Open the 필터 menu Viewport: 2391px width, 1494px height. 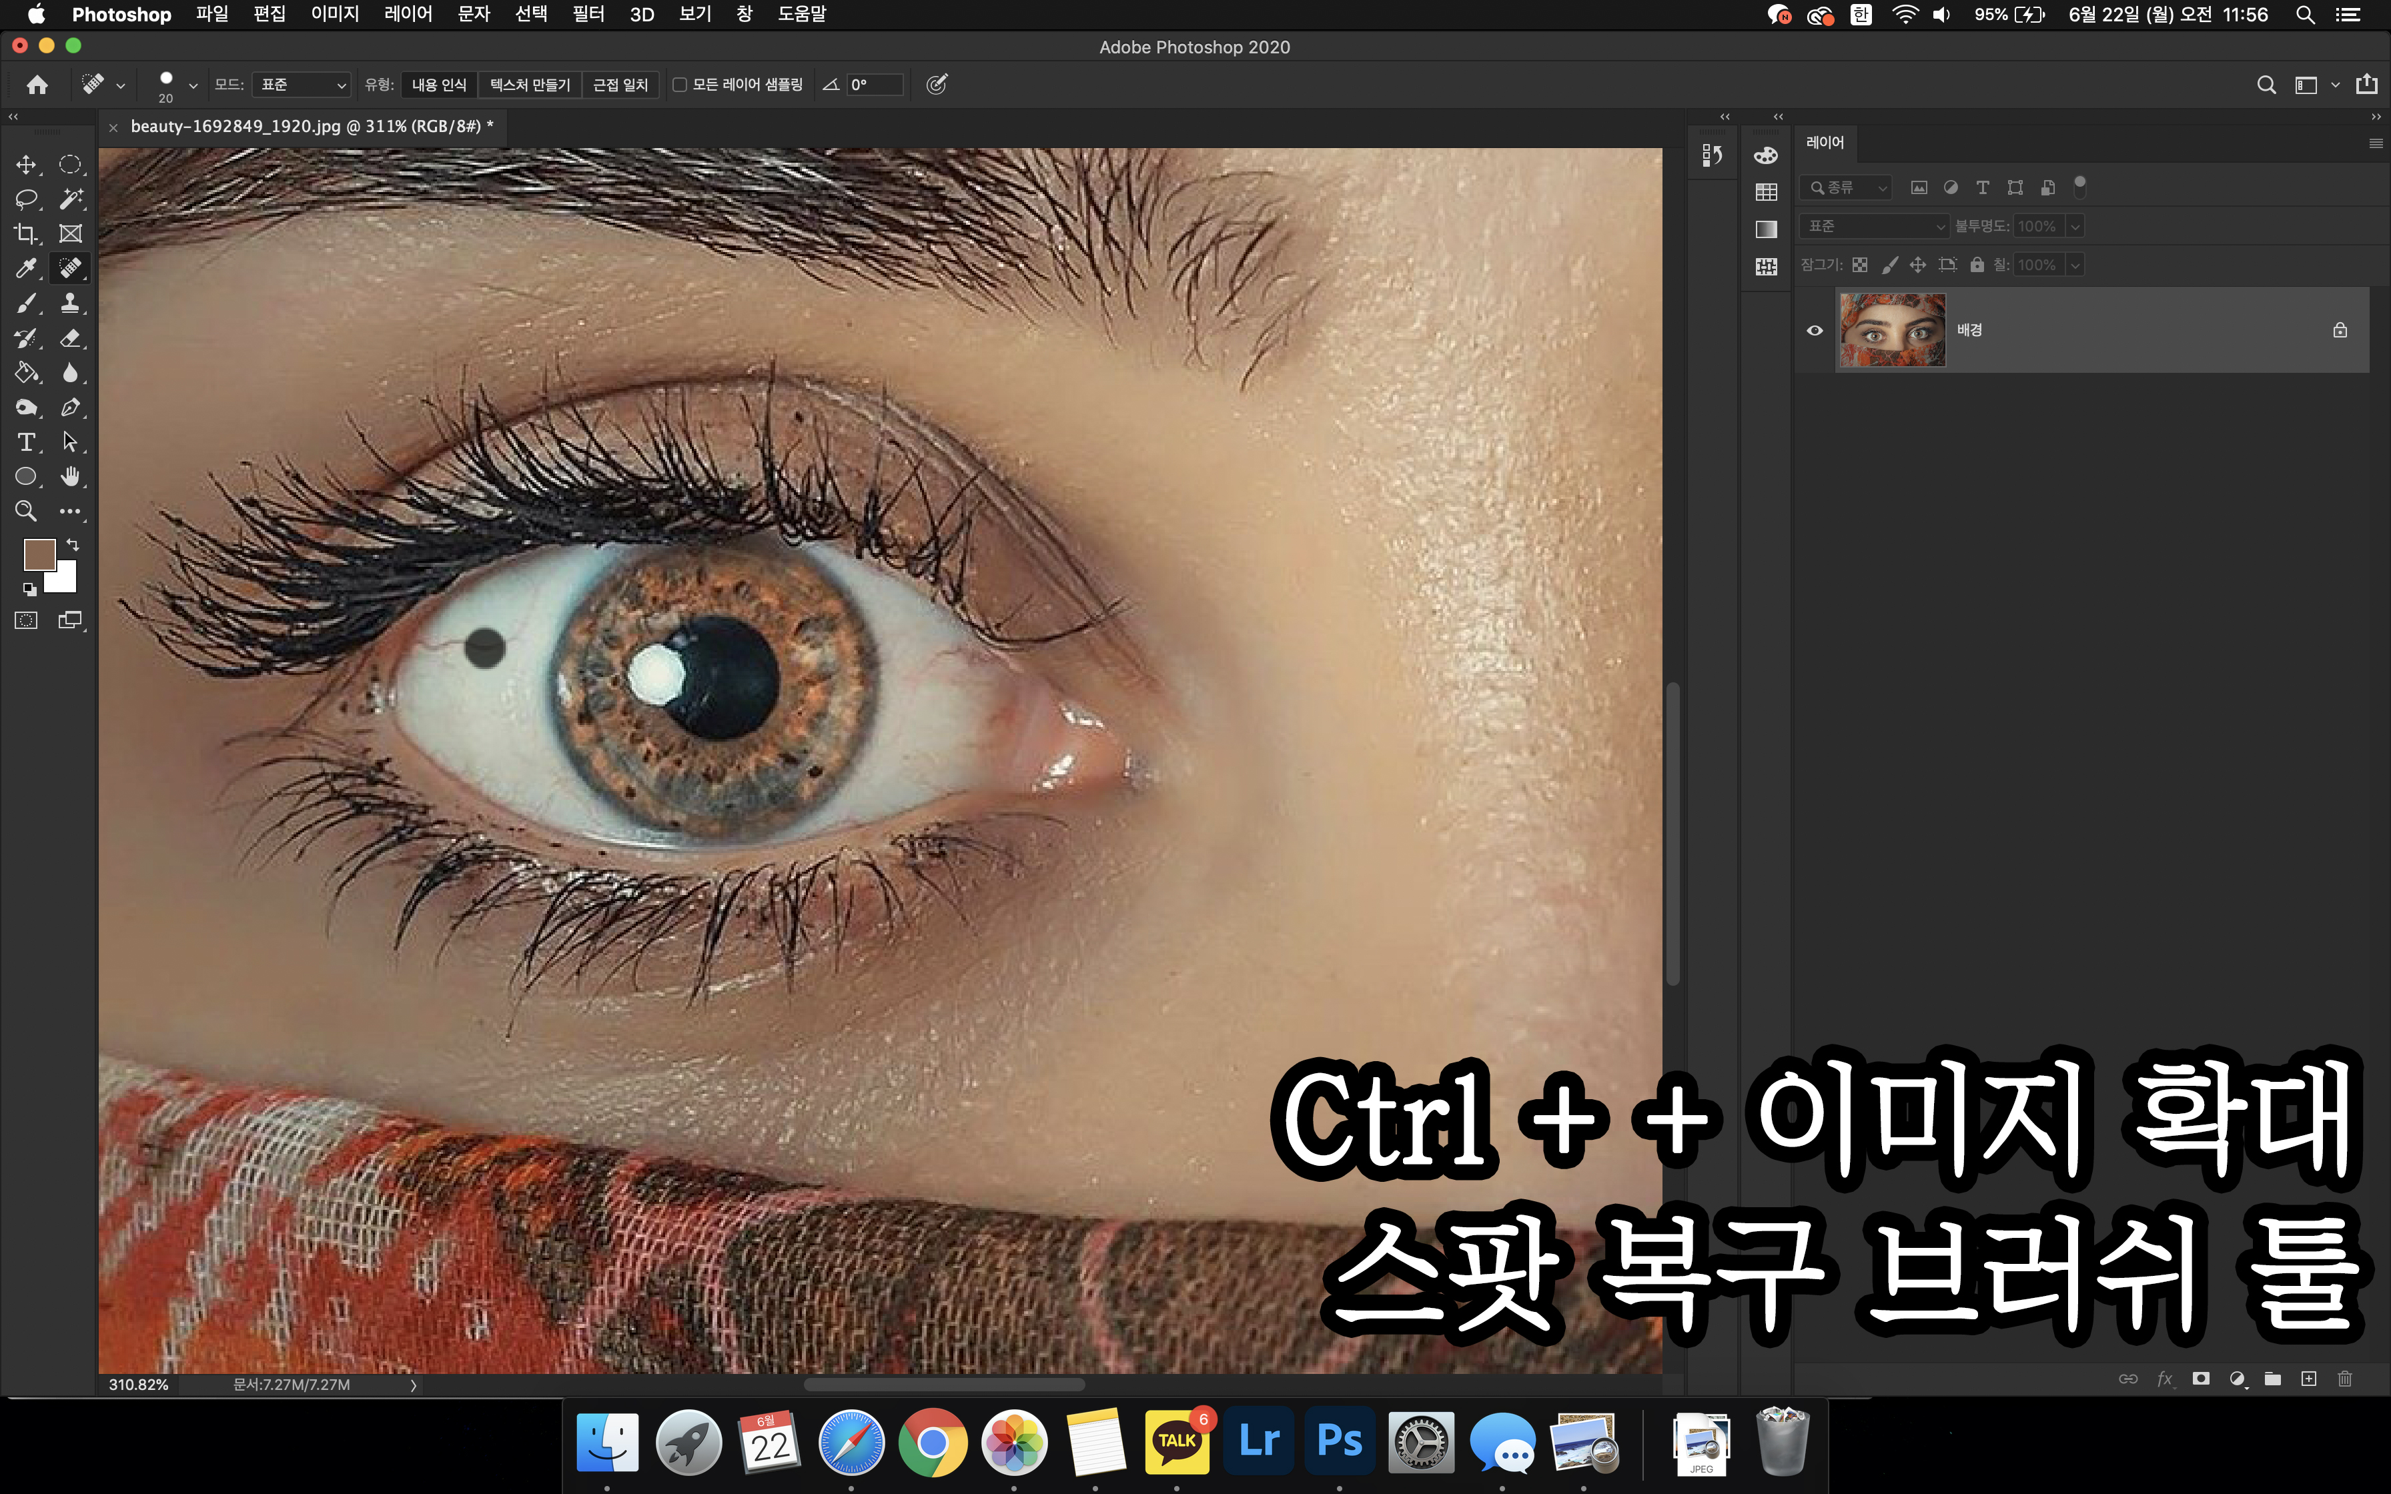[x=588, y=14]
